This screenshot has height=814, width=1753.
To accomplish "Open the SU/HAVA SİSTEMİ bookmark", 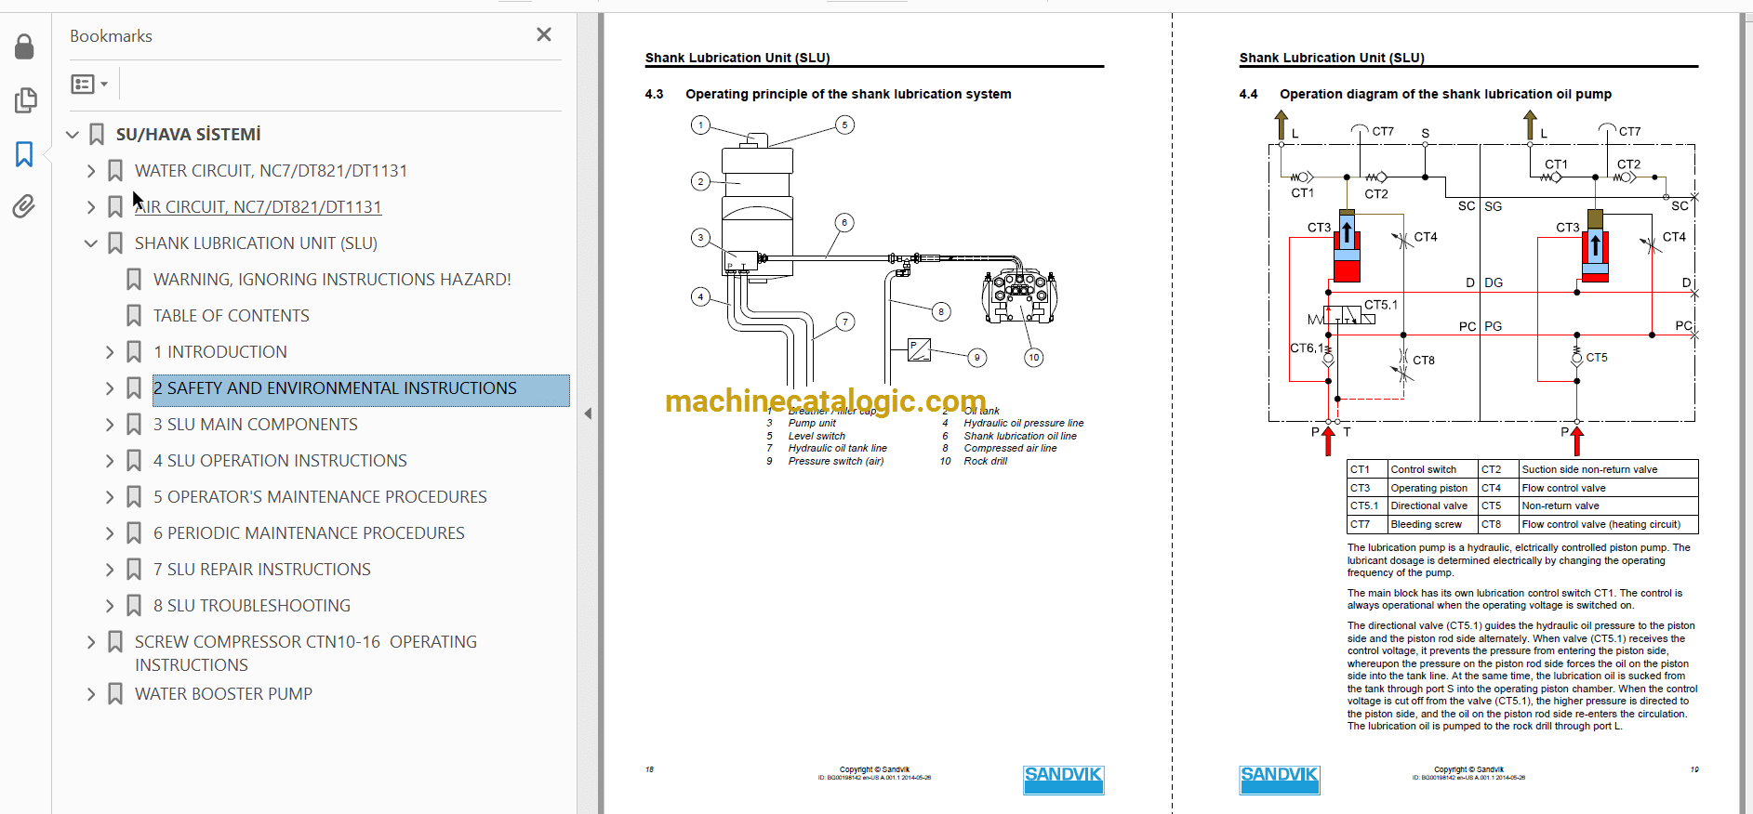I will pyautogui.click(x=188, y=135).
